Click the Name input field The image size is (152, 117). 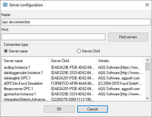[x=76, y=22]
